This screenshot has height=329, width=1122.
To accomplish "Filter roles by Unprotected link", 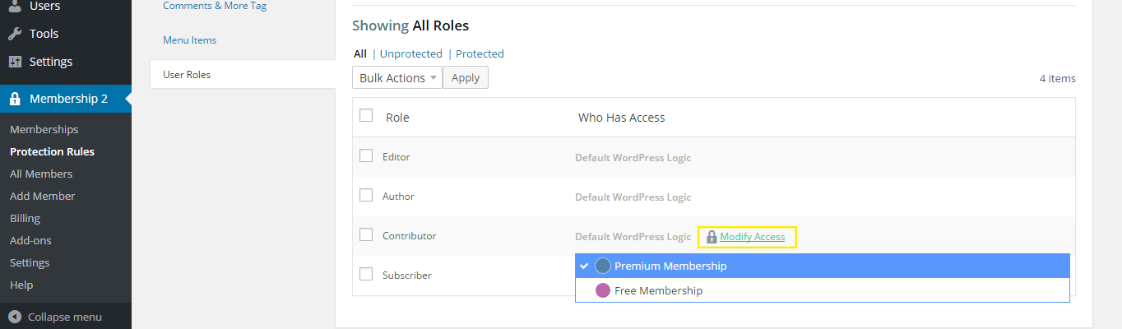I will point(410,53).
